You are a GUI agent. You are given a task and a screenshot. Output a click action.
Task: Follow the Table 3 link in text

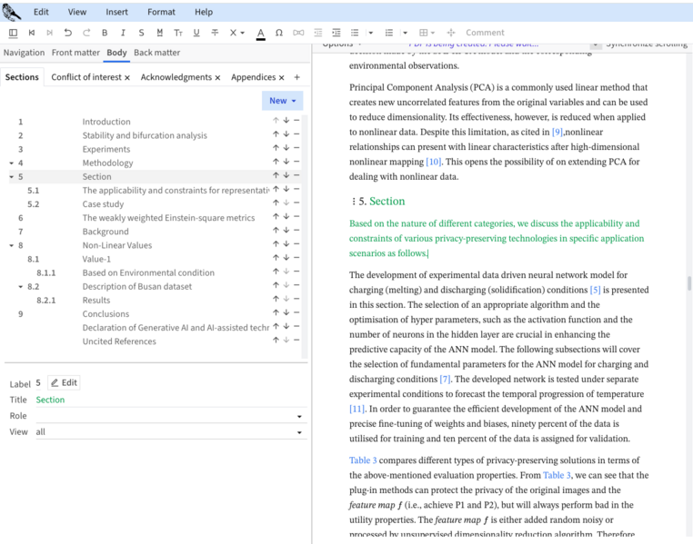(362, 460)
